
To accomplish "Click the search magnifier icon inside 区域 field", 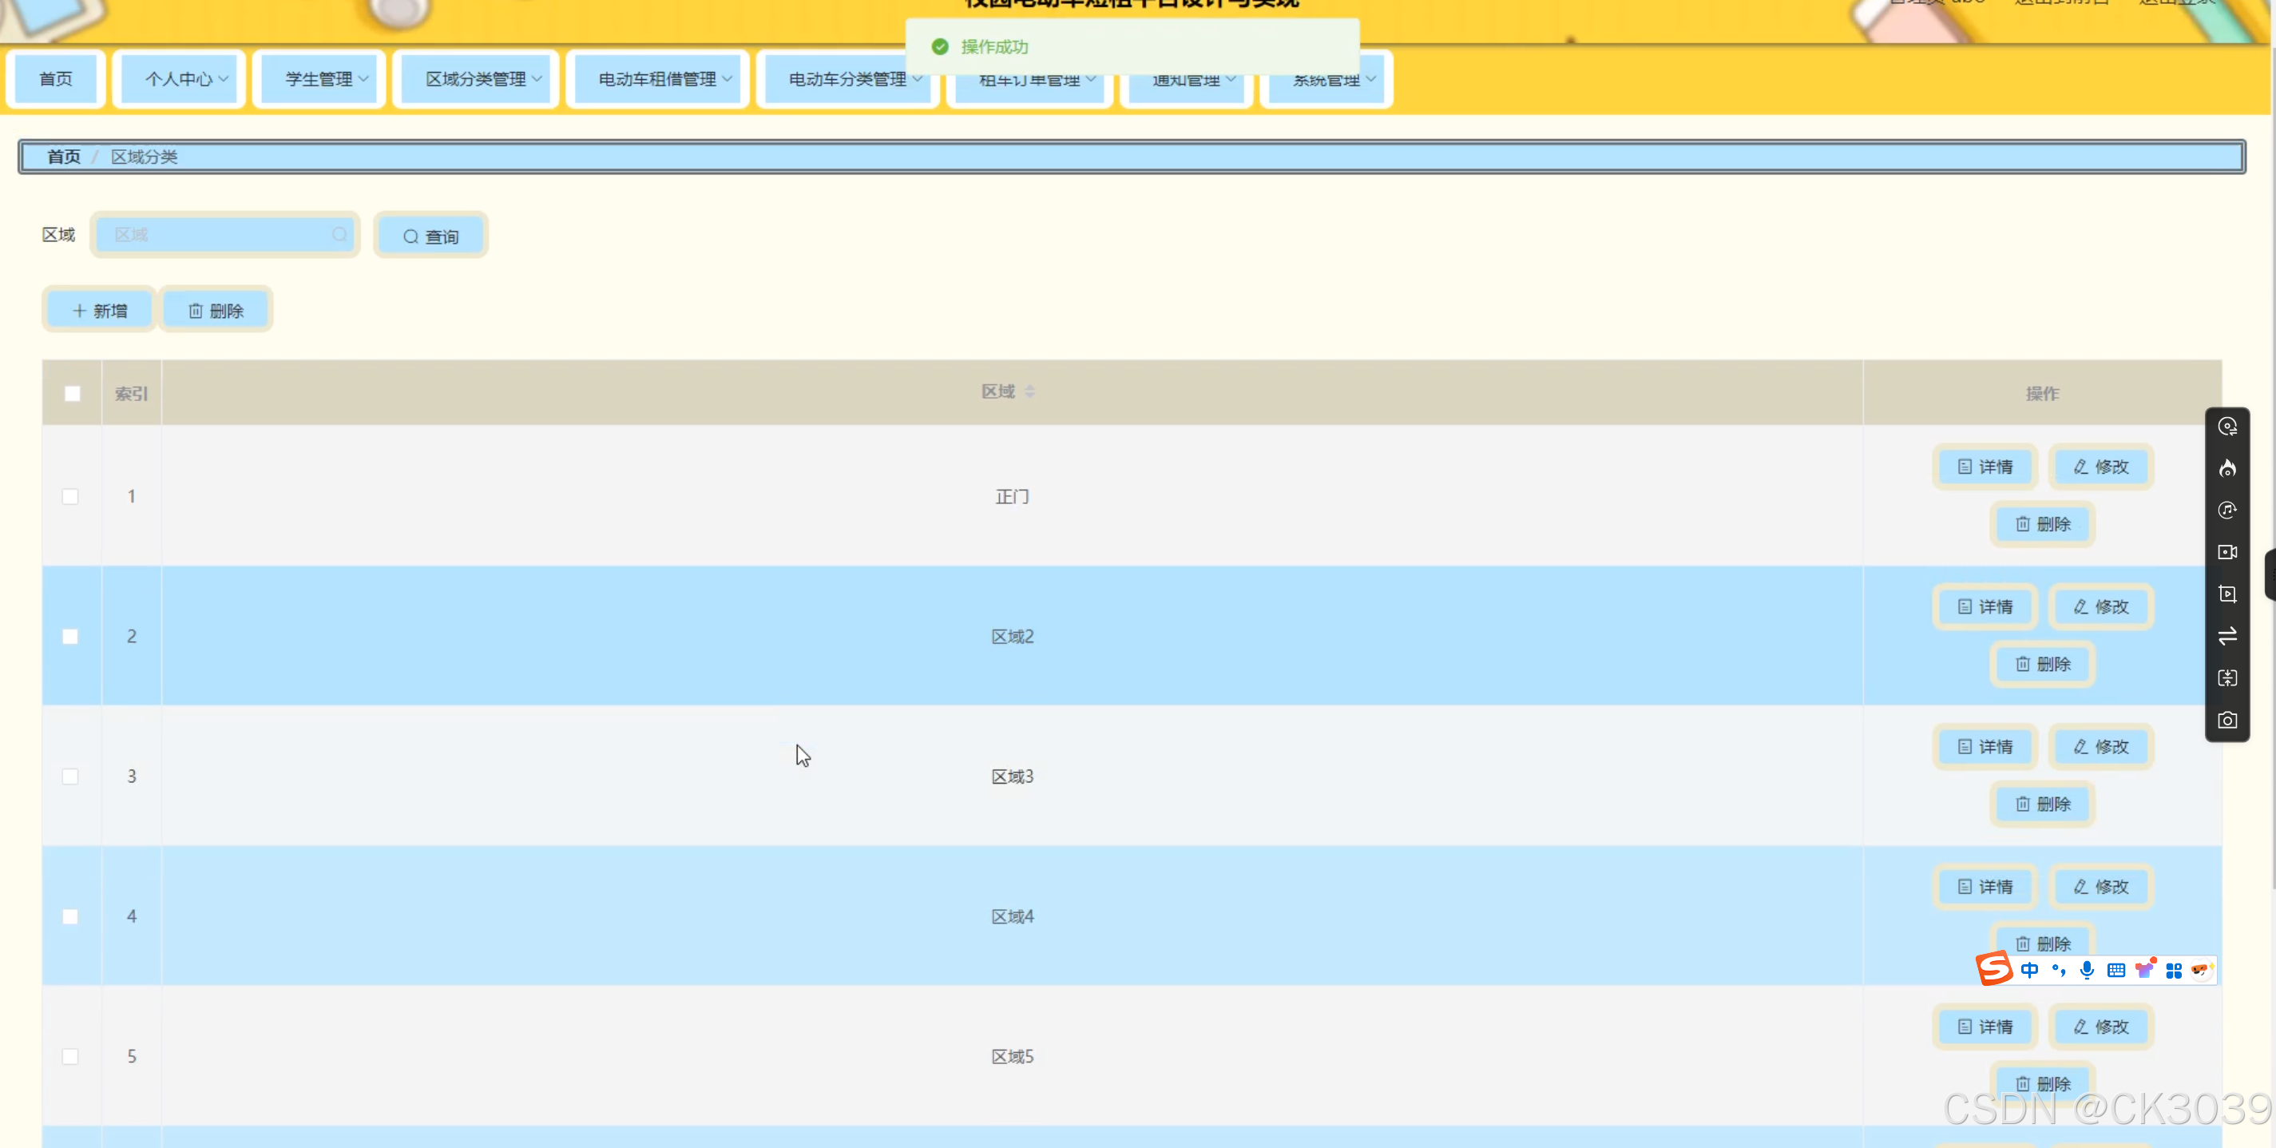I will pyautogui.click(x=339, y=234).
